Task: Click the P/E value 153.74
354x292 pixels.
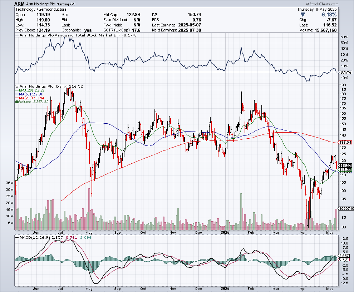Action: click(x=194, y=15)
